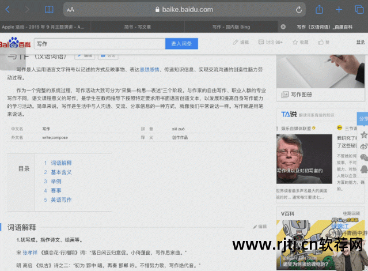
Task: Open the 张孝祥 hyperlink
Action: click(30, 253)
